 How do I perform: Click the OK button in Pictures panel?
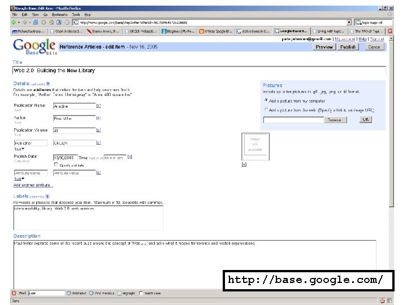pyautogui.click(x=366, y=120)
